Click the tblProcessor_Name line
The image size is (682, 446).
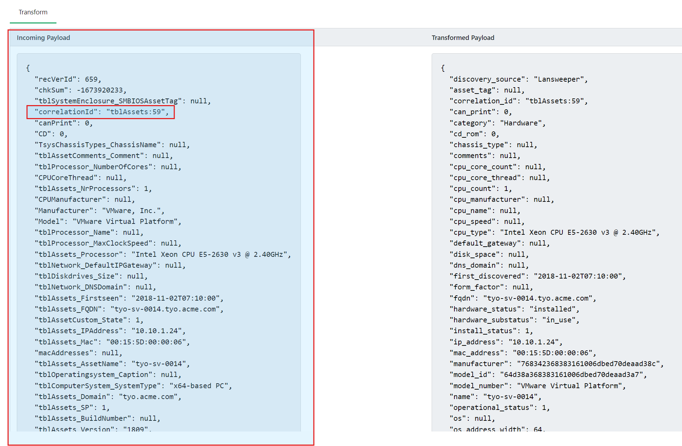(x=89, y=232)
